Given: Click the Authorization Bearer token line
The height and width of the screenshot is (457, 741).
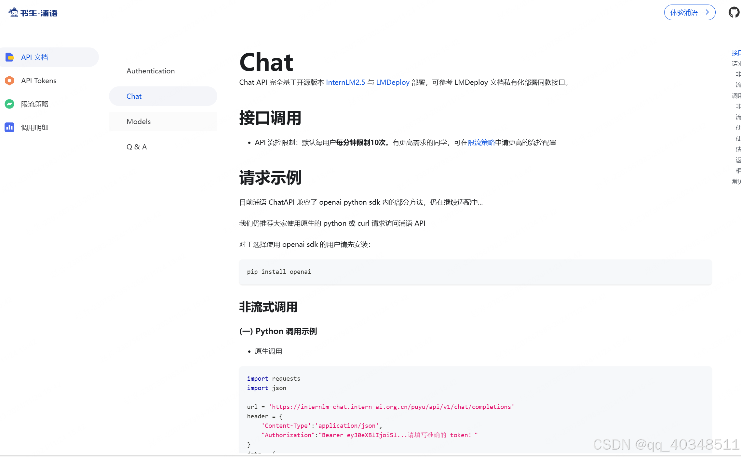Looking at the screenshot, I should click(x=370, y=435).
